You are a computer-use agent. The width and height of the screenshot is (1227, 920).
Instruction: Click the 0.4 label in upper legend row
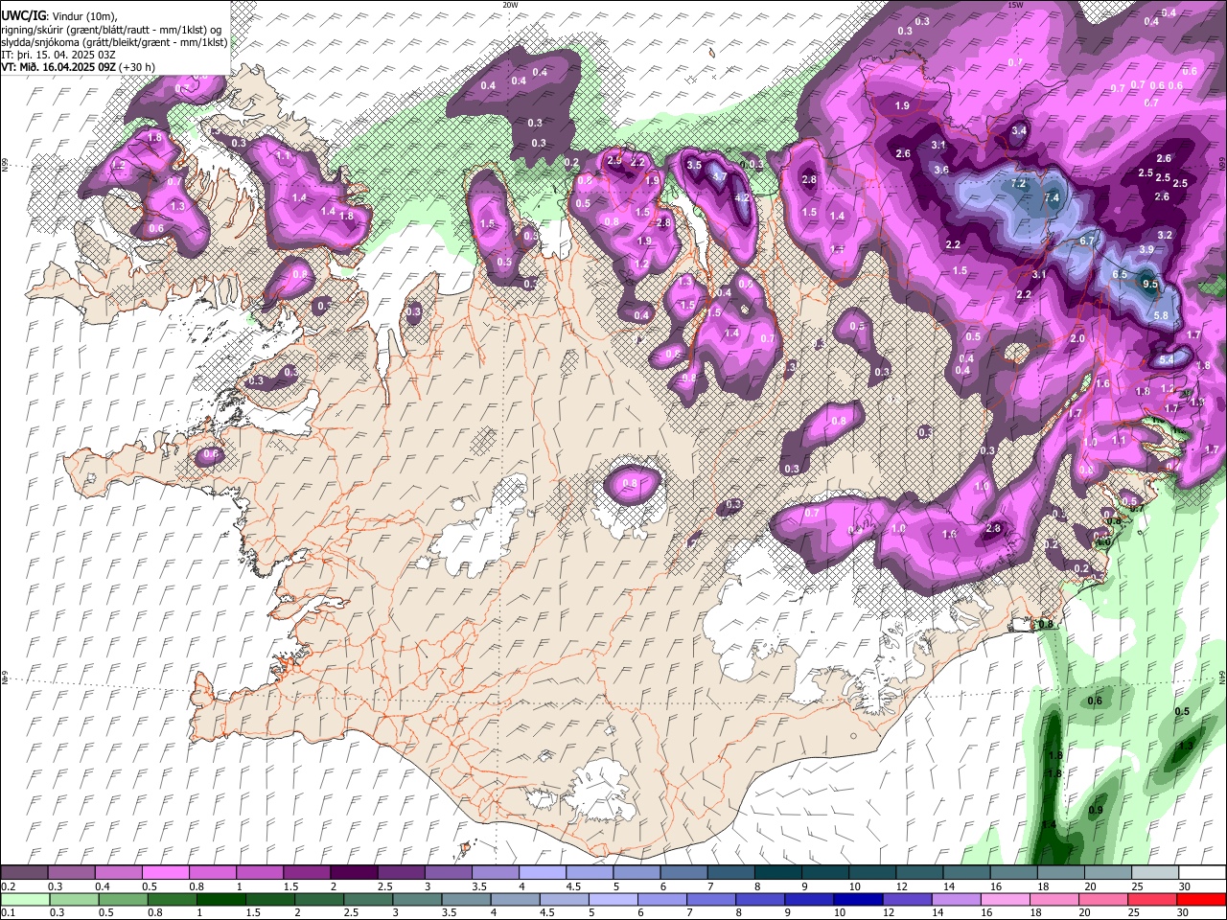point(102,886)
